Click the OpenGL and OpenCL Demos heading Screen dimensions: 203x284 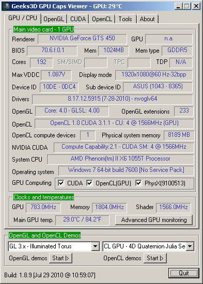[44, 235]
